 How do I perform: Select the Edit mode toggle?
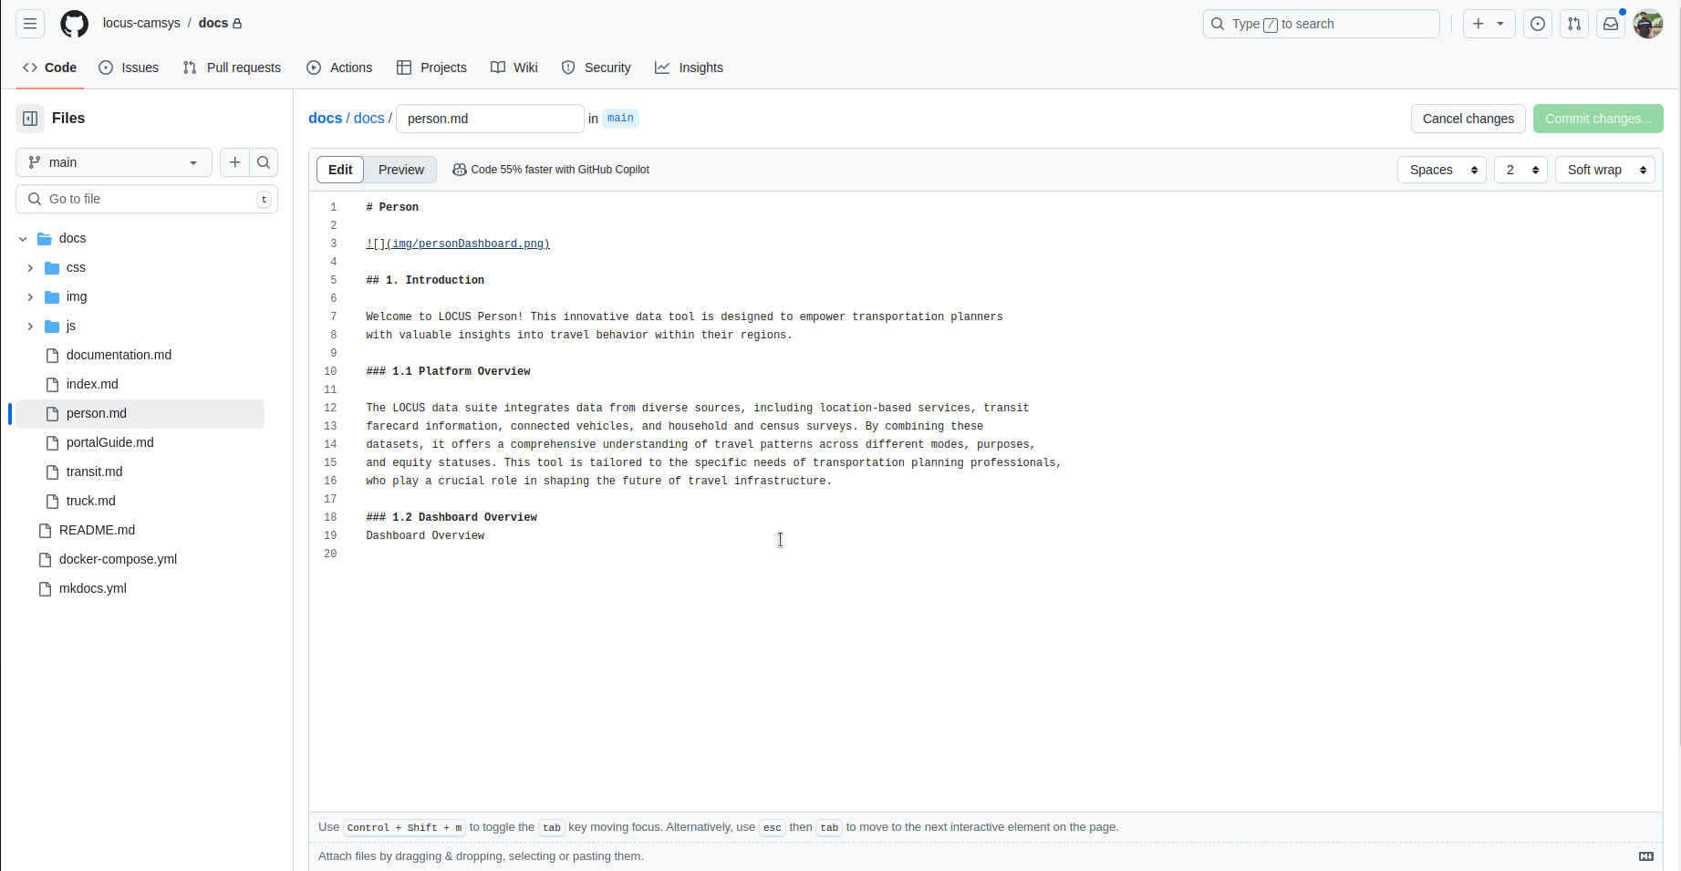(340, 170)
